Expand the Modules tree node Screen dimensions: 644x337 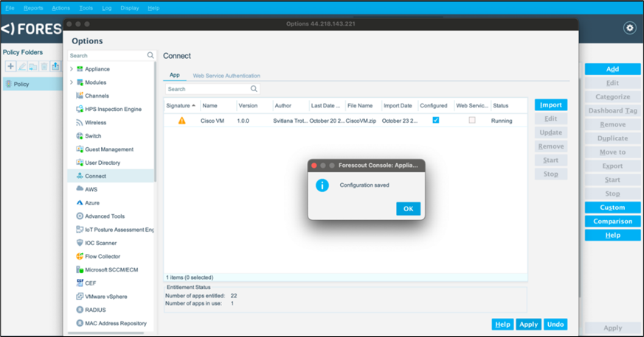[72, 82]
